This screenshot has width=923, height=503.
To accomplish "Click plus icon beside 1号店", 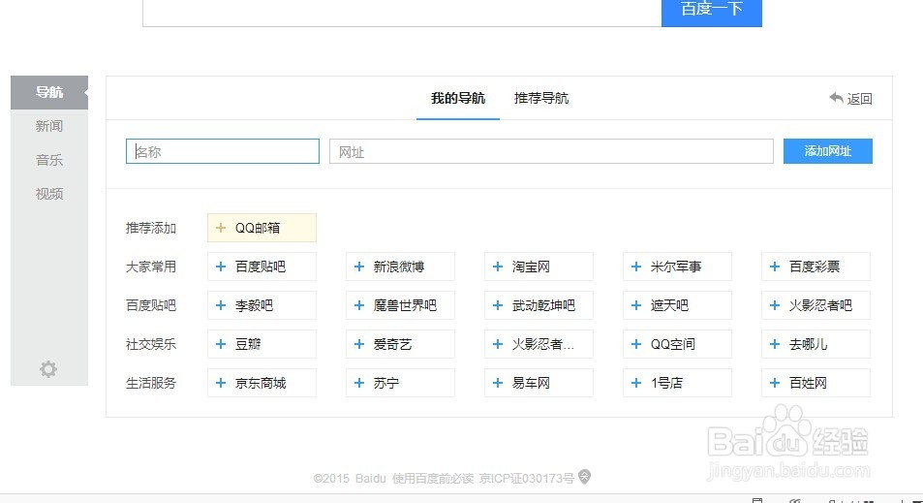I will coord(636,383).
